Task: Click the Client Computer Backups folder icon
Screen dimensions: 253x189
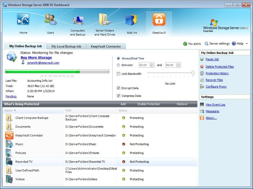Action: (x=9, y=118)
